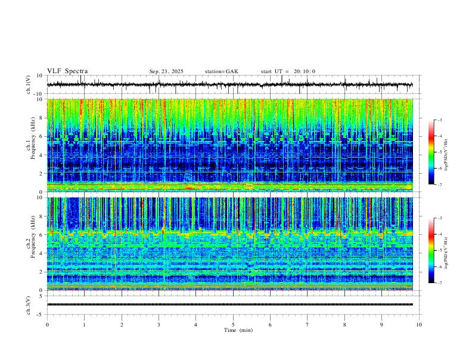Click the "4" kHz tick on ch.1 frequency axis
This screenshot has width=472, height=364.
(x=42, y=155)
